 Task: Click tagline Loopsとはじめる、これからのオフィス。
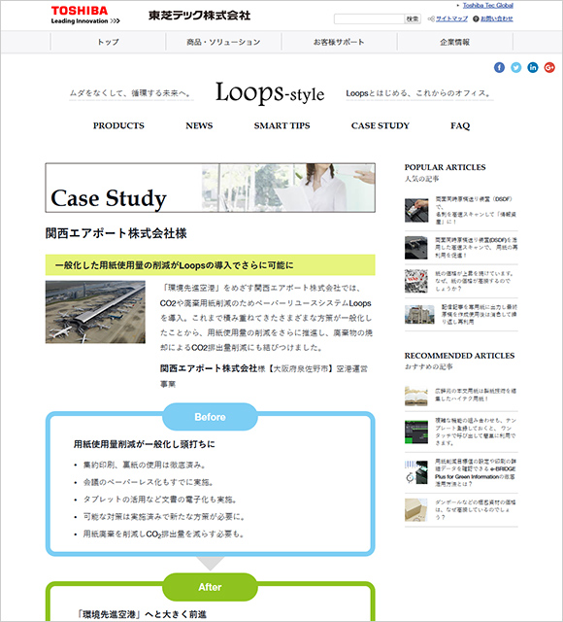point(419,93)
